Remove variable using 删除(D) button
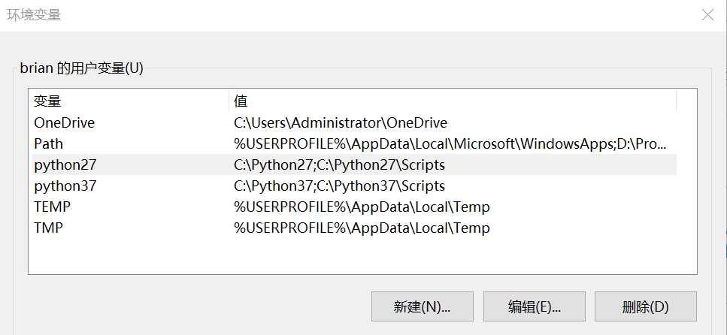727x335 pixels. 645,306
